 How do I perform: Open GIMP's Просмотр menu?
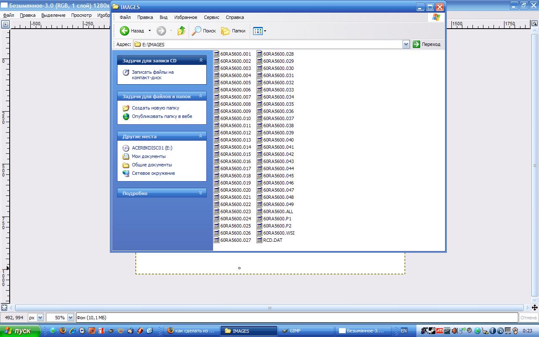[x=81, y=15]
